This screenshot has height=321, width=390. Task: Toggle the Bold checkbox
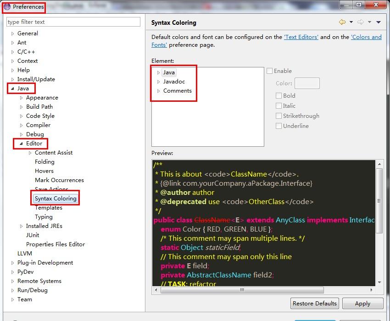point(279,95)
